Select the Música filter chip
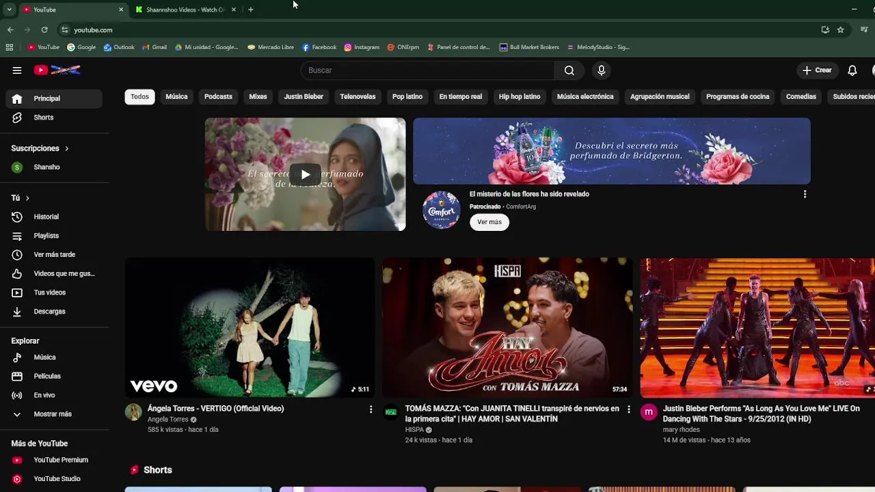 pyautogui.click(x=176, y=96)
